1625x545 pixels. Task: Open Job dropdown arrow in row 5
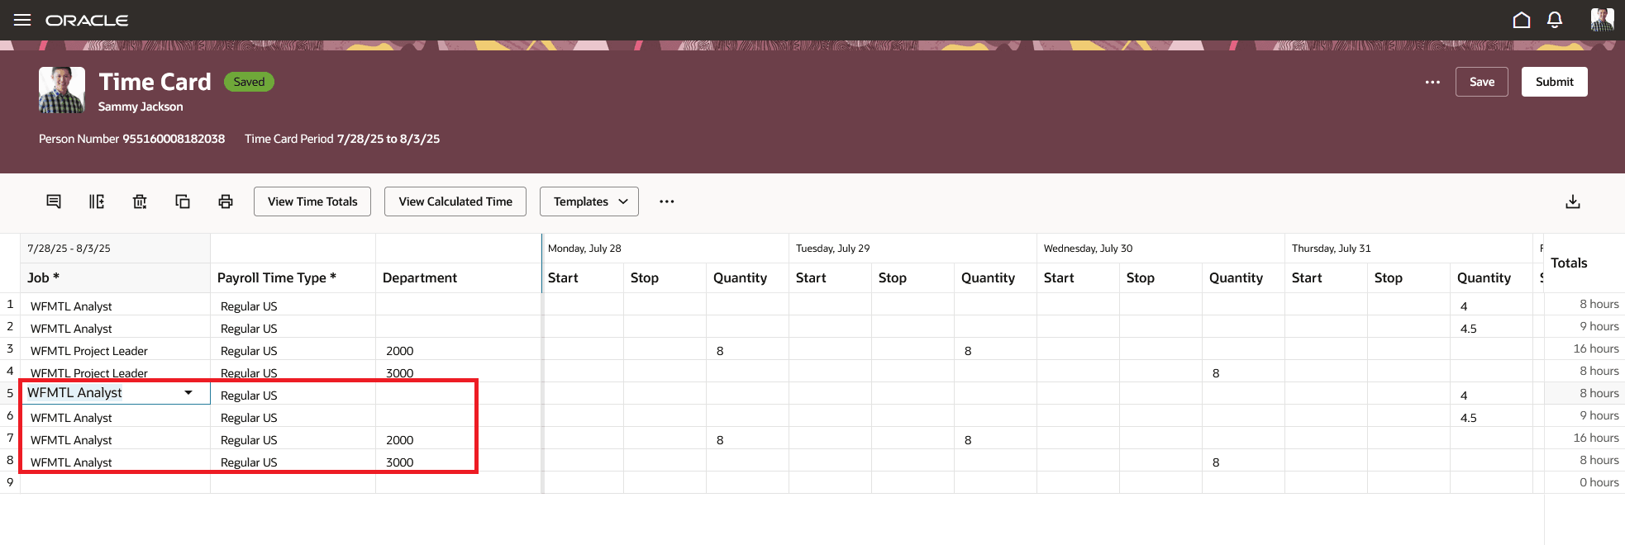188,393
